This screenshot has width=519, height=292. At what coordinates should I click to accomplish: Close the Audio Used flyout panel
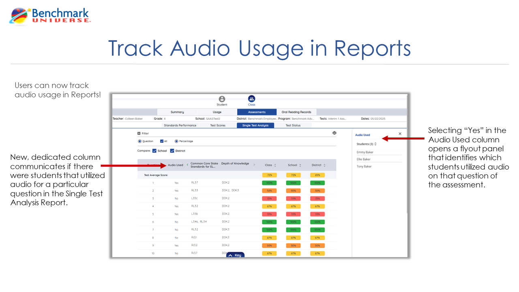[x=400, y=134]
